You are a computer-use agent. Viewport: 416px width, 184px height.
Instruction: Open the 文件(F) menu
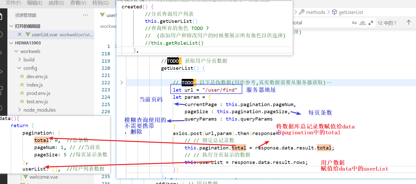(x=13, y=3)
